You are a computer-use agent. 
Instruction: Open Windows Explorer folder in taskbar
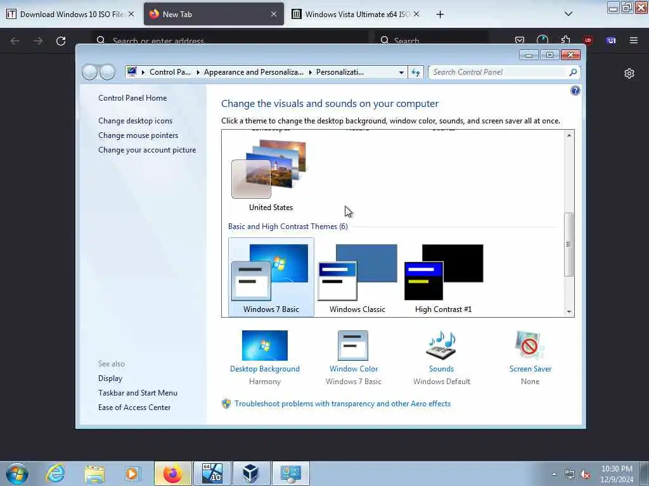(x=94, y=473)
